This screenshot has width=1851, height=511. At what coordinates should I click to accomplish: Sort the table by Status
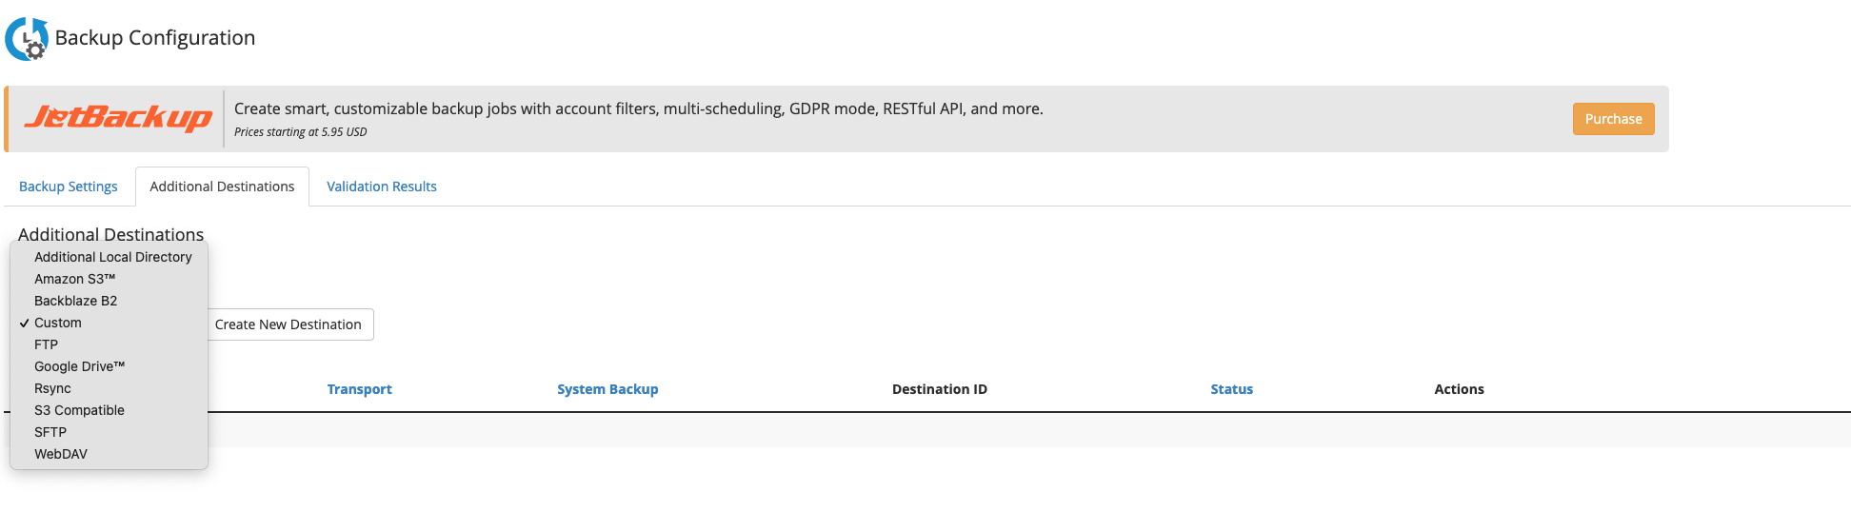(x=1231, y=389)
